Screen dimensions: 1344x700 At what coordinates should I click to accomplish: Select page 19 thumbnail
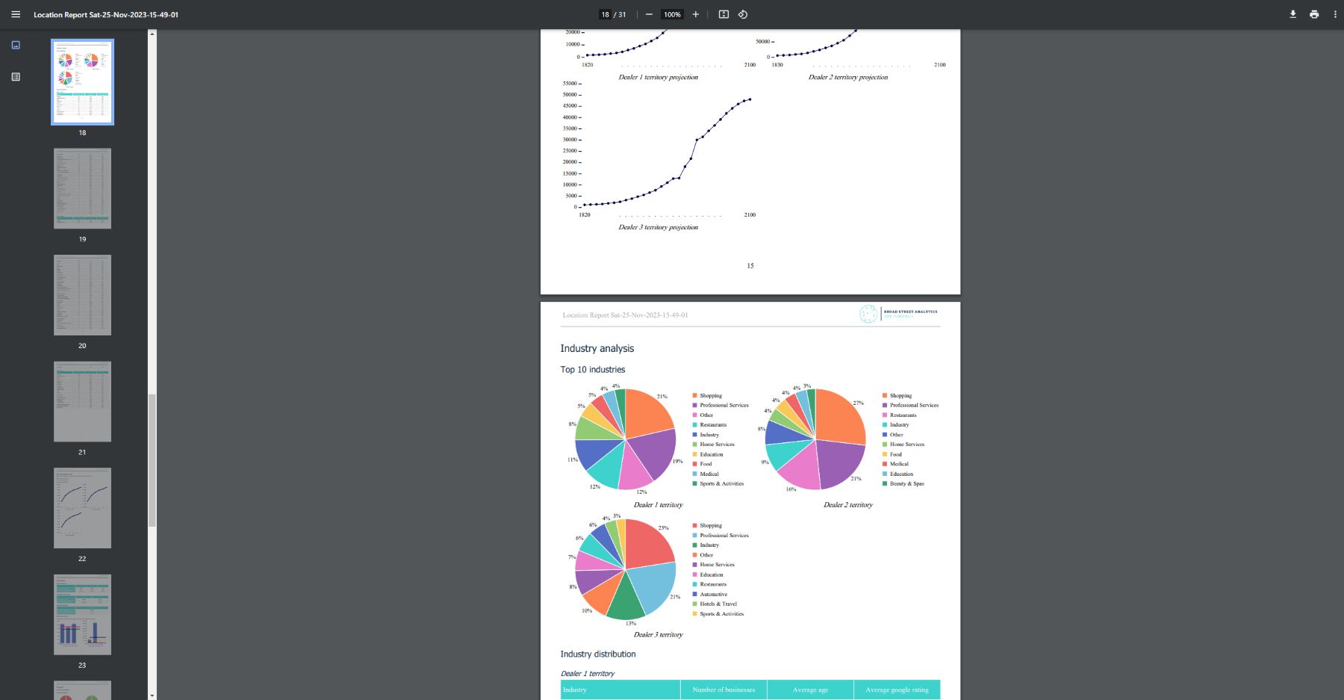82,188
